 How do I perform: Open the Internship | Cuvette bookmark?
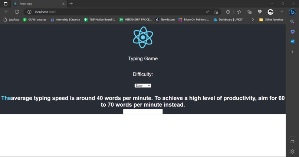click(x=65, y=20)
